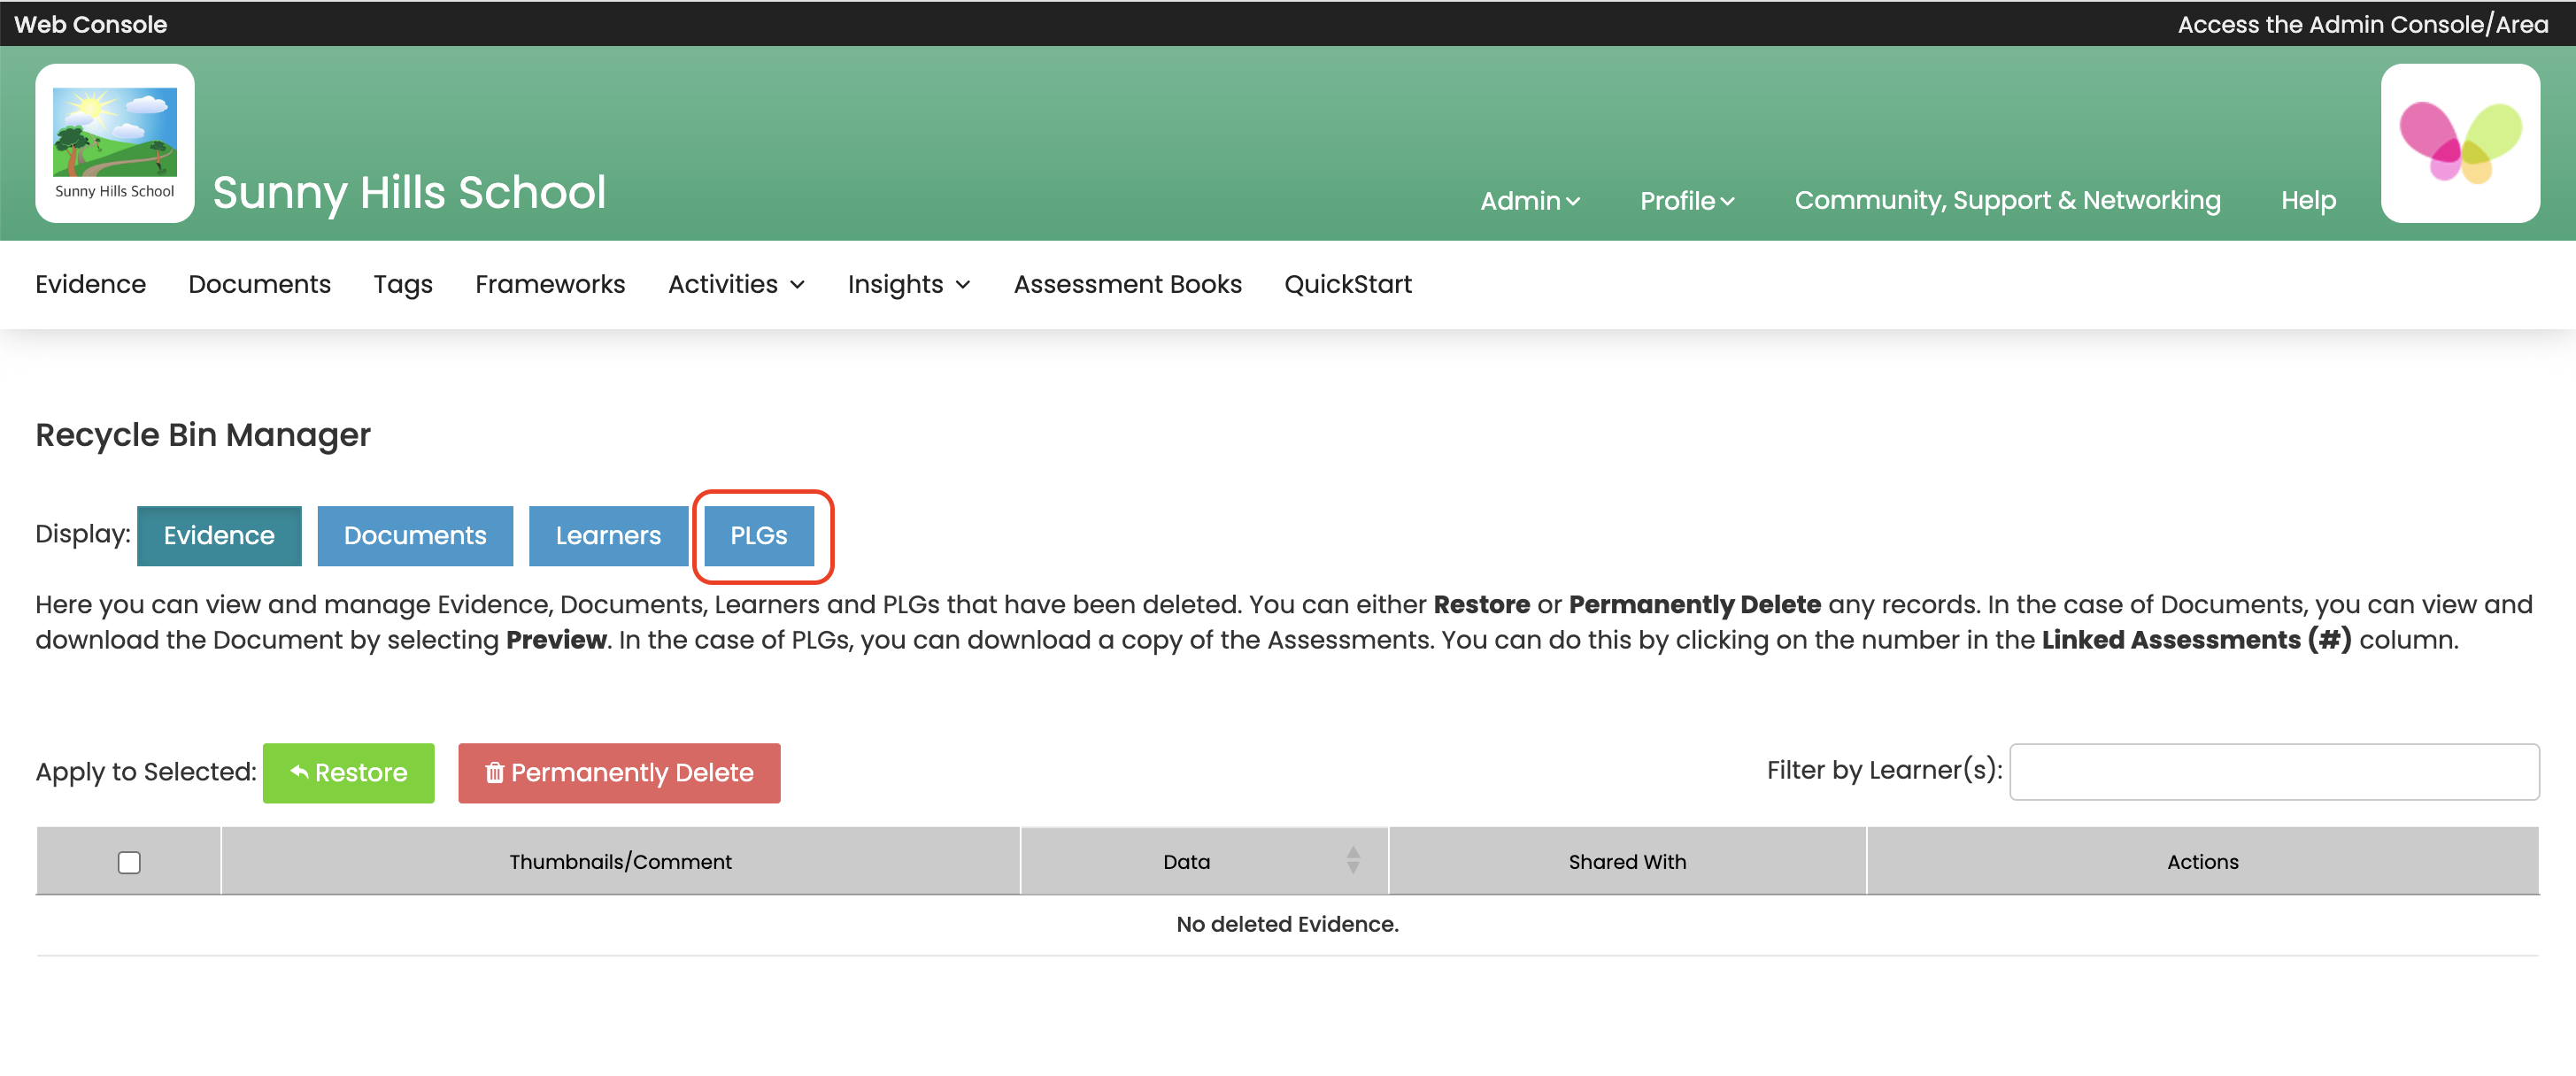Open the QuickStart menu item
Viewport: 2576px width, 1076px height.
(1347, 284)
